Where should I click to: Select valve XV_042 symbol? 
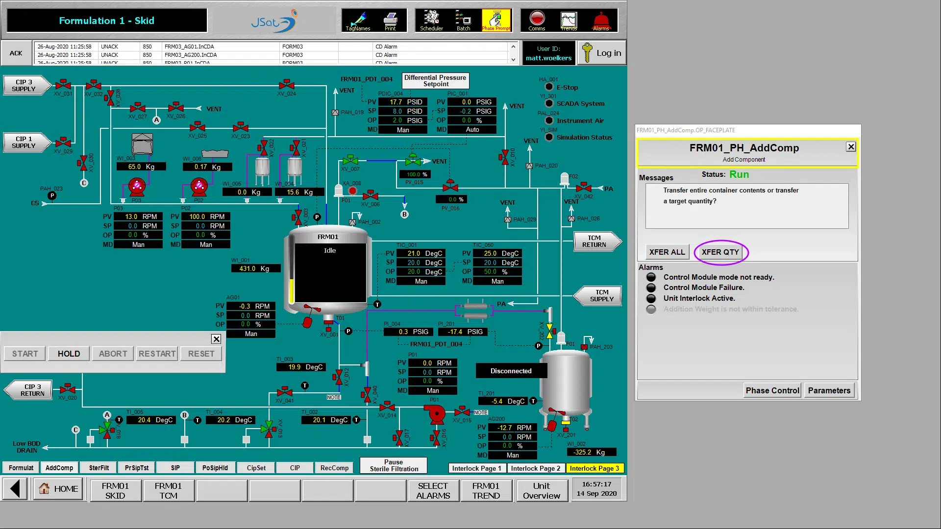tap(584, 188)
